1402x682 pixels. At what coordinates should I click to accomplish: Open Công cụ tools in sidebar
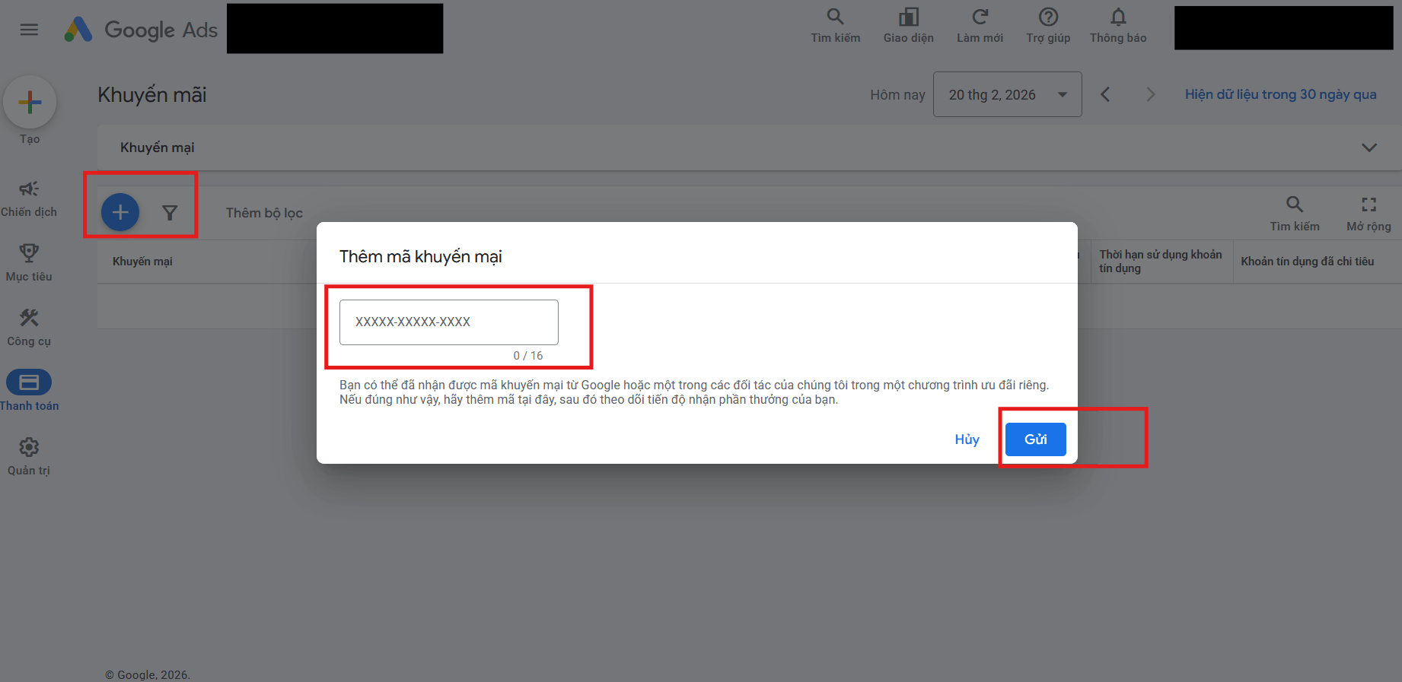[x=29, y=328]
